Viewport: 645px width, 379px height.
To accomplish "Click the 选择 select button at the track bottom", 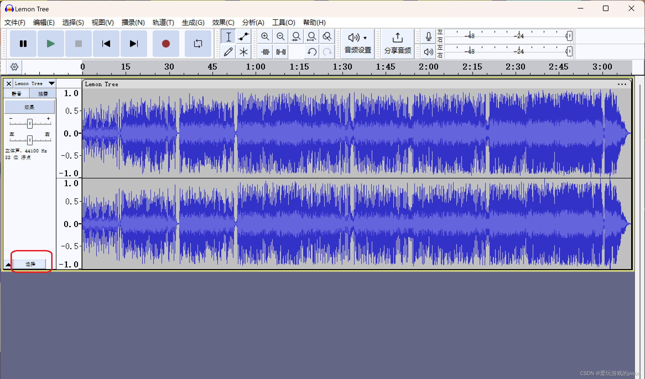I will (x=30, y=264).
